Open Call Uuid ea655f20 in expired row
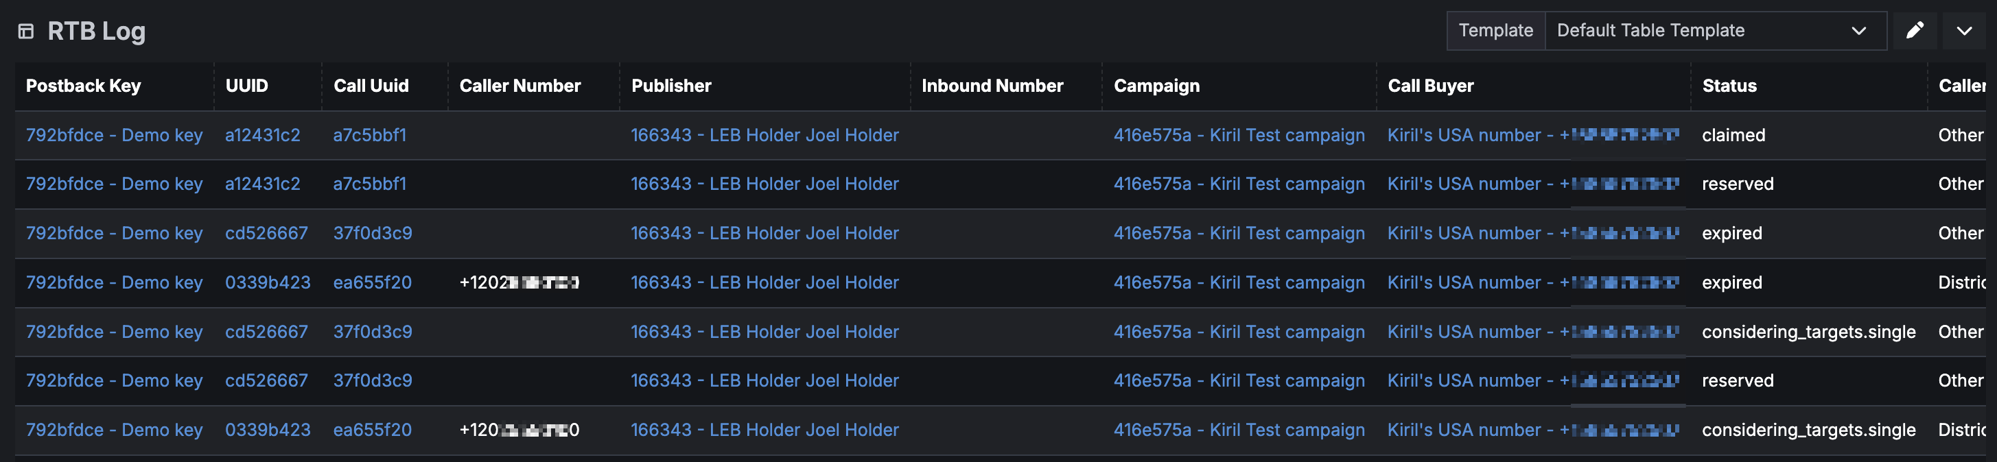The width and height of the screenshot is (1997, 462). coord(373,282)
